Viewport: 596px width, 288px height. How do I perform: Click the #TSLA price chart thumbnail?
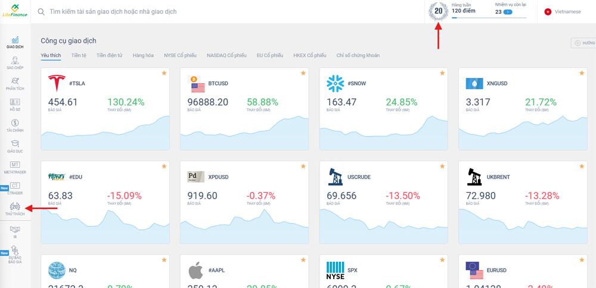coord(105,133)
